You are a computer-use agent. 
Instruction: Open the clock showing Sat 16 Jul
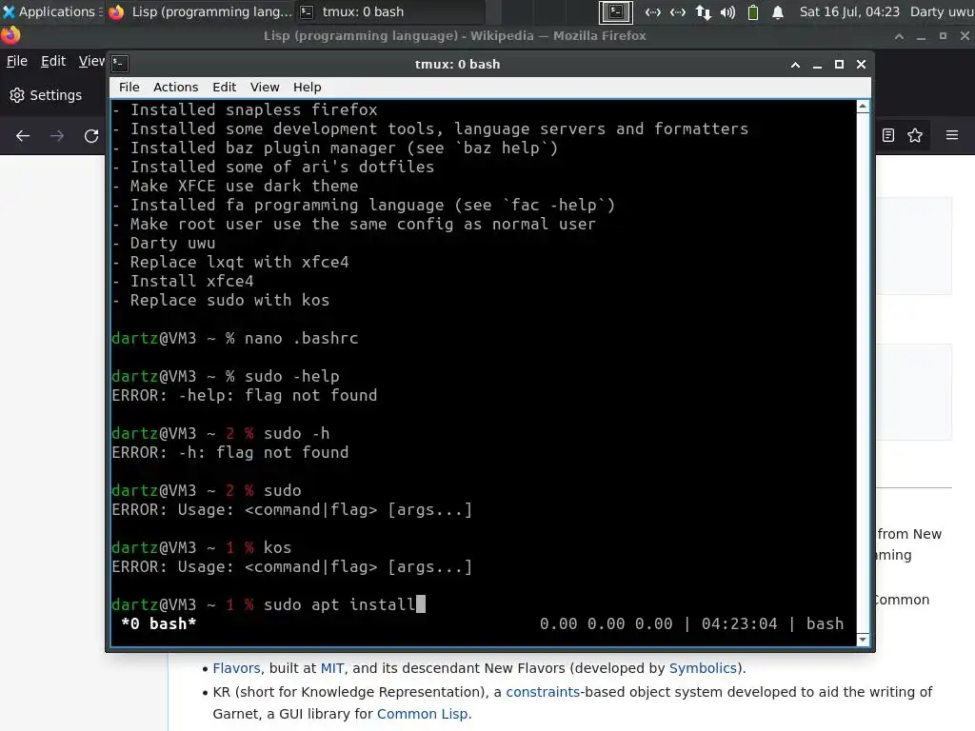(x=849, y=11)
